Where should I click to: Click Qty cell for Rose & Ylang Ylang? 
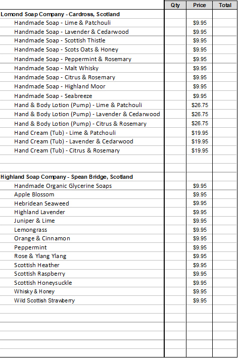point(175,256)
